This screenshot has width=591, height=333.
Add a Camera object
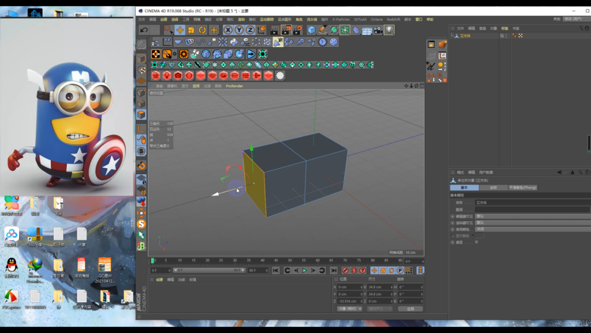[x=378, y=30]
